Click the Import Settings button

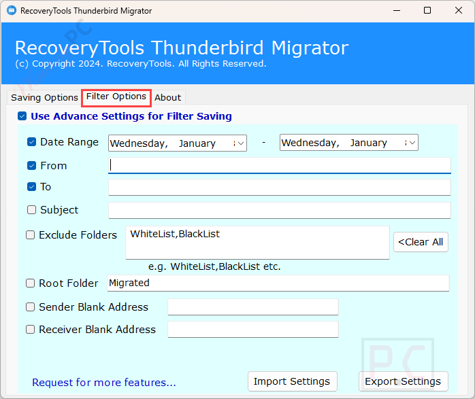(x=291, y=381)
